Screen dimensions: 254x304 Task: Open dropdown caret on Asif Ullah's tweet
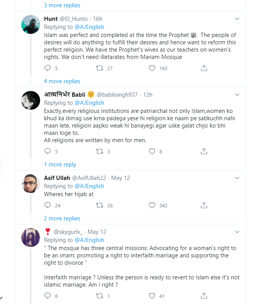tap(238, 178)
